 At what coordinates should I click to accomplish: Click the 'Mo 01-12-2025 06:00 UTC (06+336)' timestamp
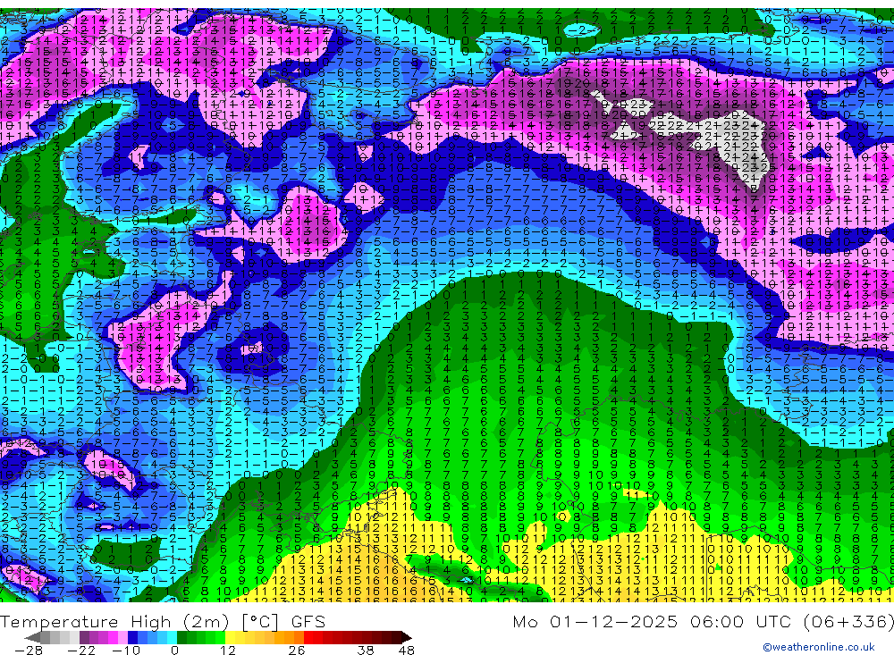pyautogui.click(x=703, y=621)
